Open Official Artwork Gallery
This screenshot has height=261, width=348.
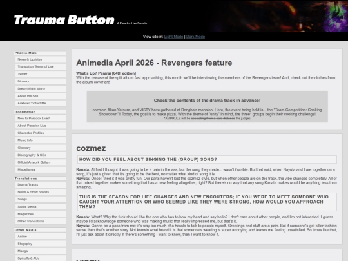click(x=41, y=162)
